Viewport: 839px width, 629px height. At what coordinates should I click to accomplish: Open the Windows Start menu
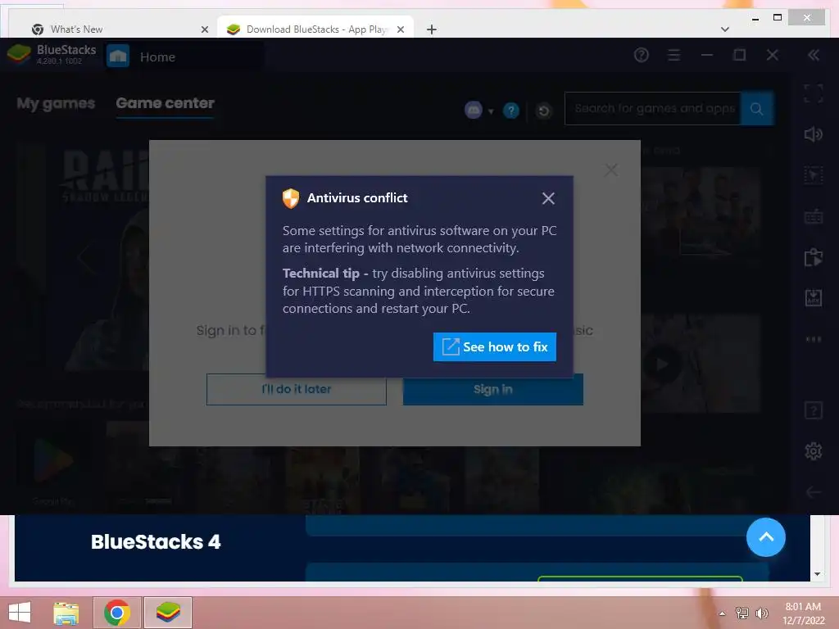click(x=20, y=613)
